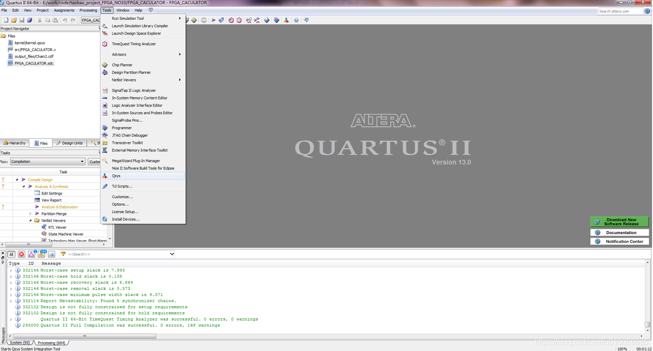Click the Tasks pane horizontal scrollbar thumb
Screen dimensions: 653x351
(28, 245)
